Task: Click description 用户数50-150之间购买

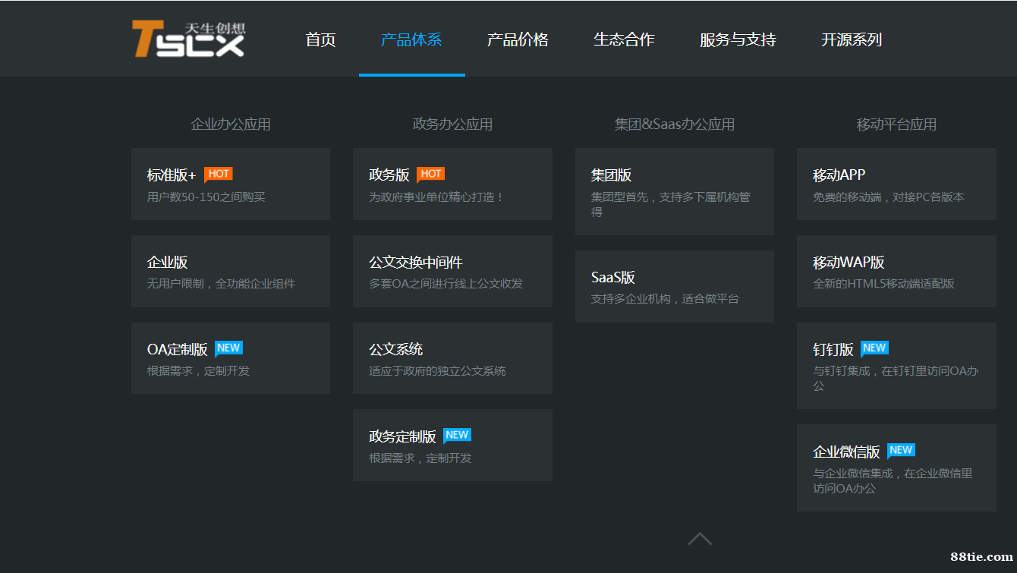Action: tap(206, 197)
